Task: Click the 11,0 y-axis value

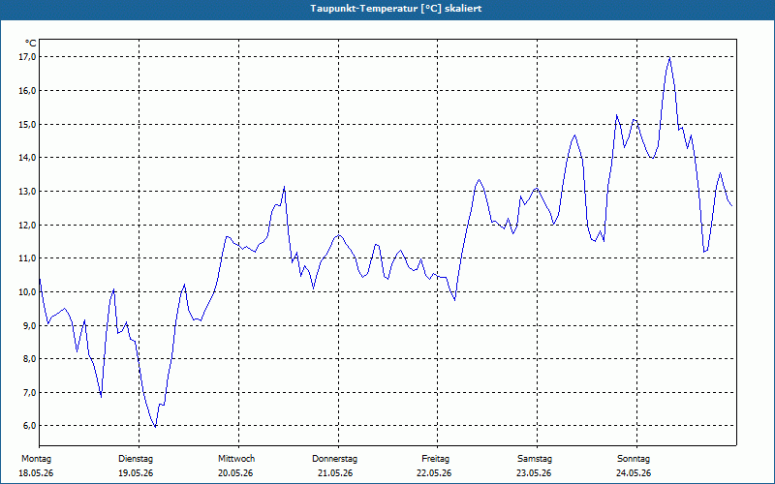Action: [x=28, y=258]
